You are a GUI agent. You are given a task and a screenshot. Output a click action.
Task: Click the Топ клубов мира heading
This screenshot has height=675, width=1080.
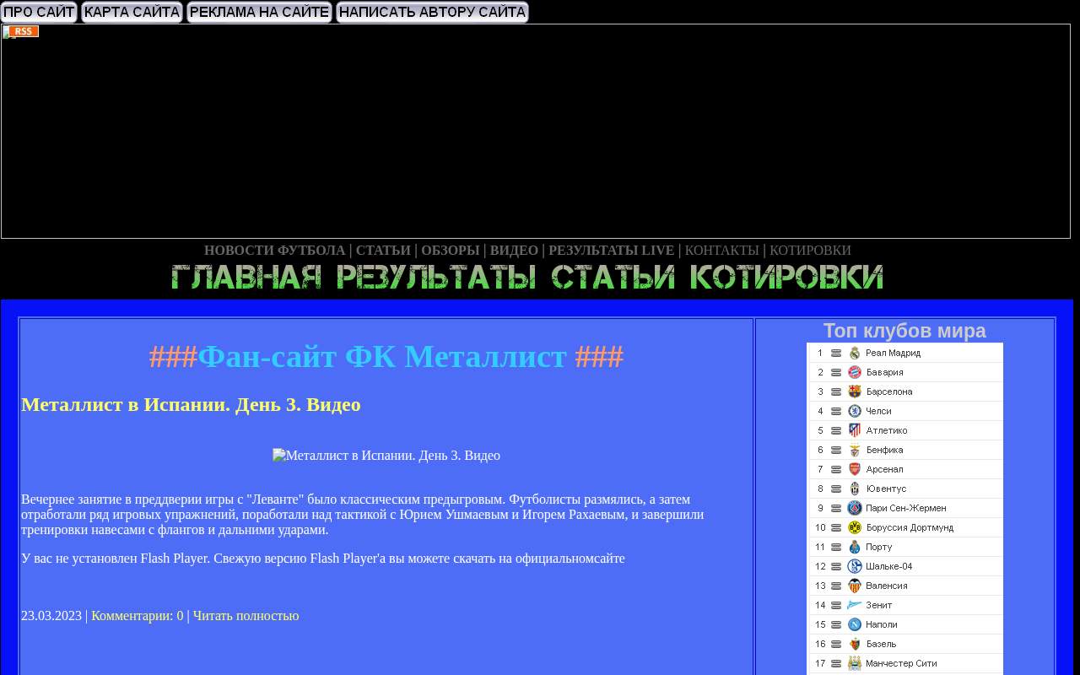904,331
